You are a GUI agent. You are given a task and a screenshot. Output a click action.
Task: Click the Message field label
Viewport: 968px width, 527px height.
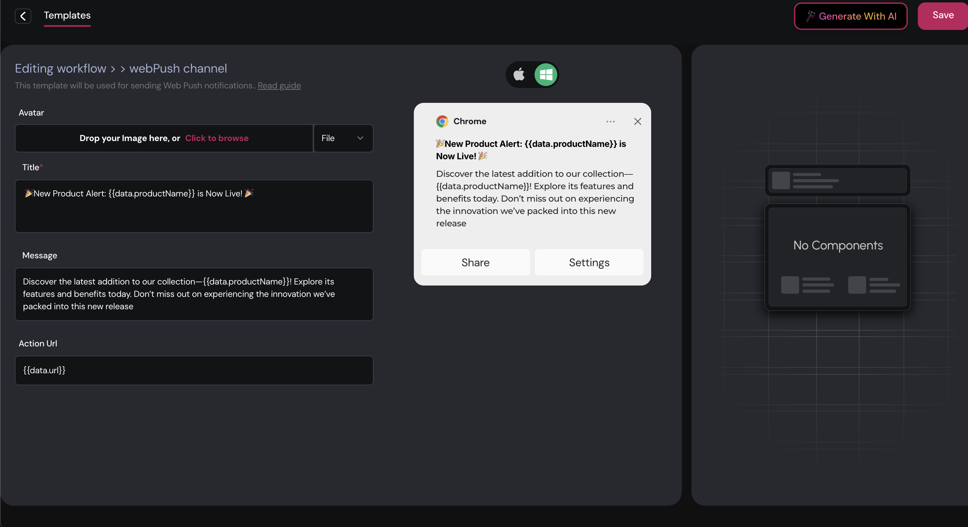[40, 256]
